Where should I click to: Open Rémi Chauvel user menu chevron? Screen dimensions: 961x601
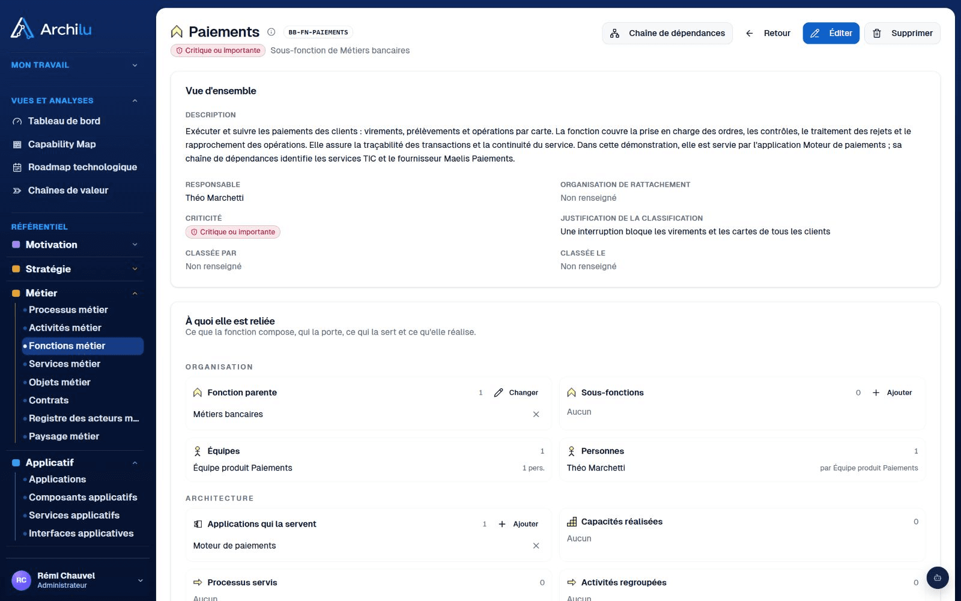click(141, 581)
